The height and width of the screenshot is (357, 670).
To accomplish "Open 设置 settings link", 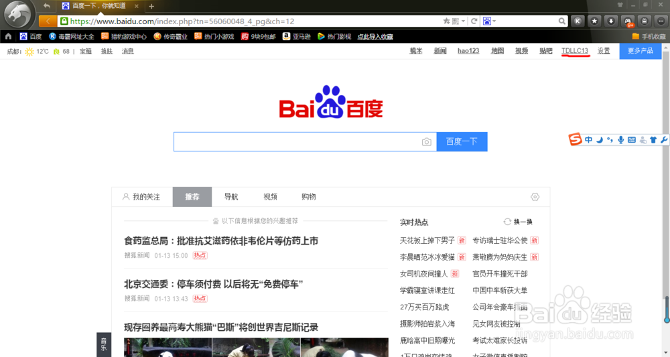I will pyautogui.click(x=604, y=51).
